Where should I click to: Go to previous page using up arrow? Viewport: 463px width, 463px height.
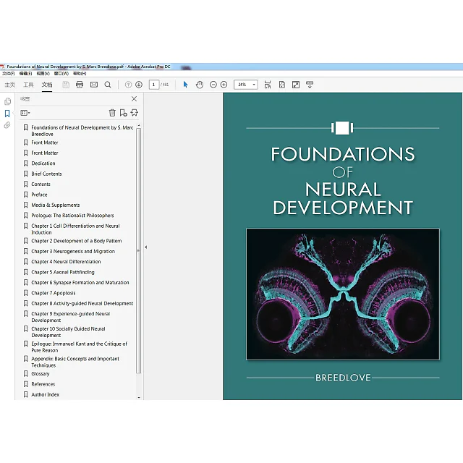pyautogui.click(x=128, y=85)
